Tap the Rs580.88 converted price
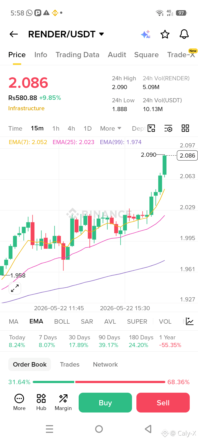 click(23, 98)
